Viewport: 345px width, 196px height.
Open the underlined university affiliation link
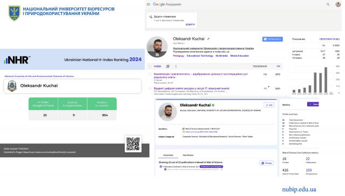(x=213, y=48)
